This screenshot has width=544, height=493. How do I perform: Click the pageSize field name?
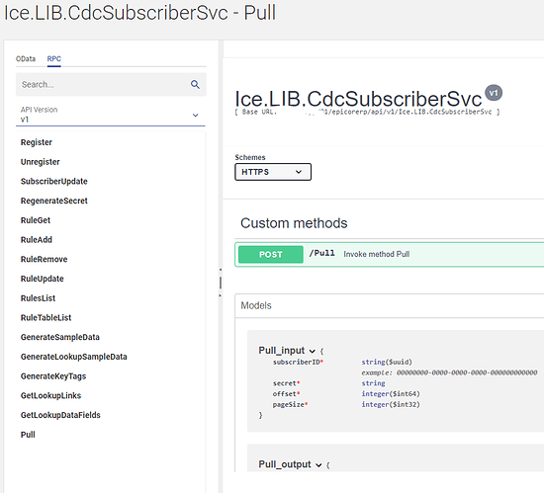click(290, 404)
